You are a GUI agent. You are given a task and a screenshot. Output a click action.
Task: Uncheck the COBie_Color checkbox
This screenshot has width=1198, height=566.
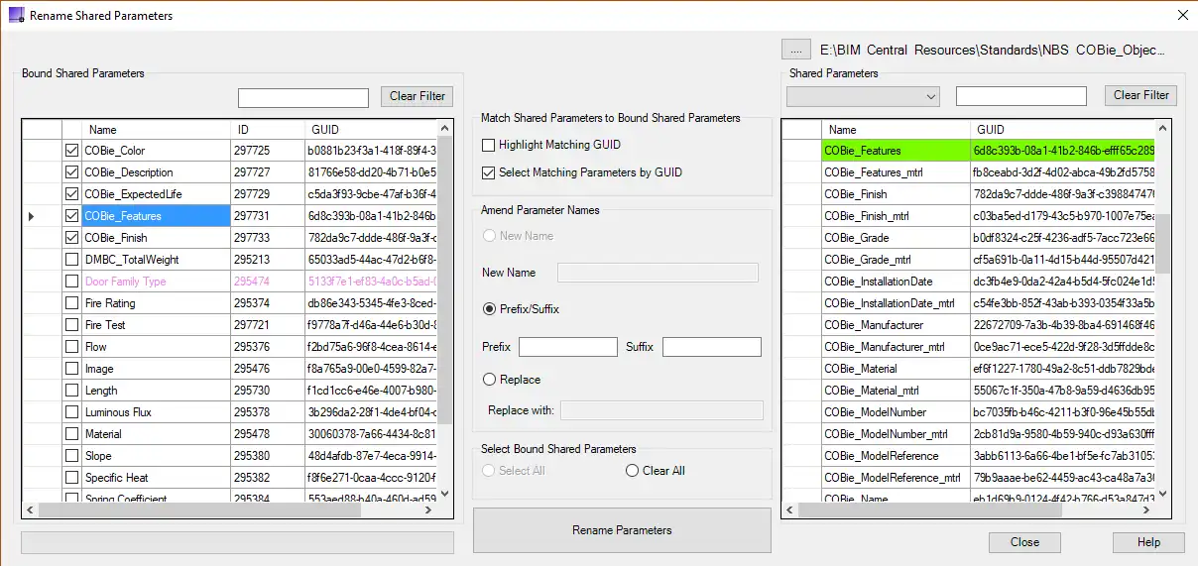[x=71, y=151]
